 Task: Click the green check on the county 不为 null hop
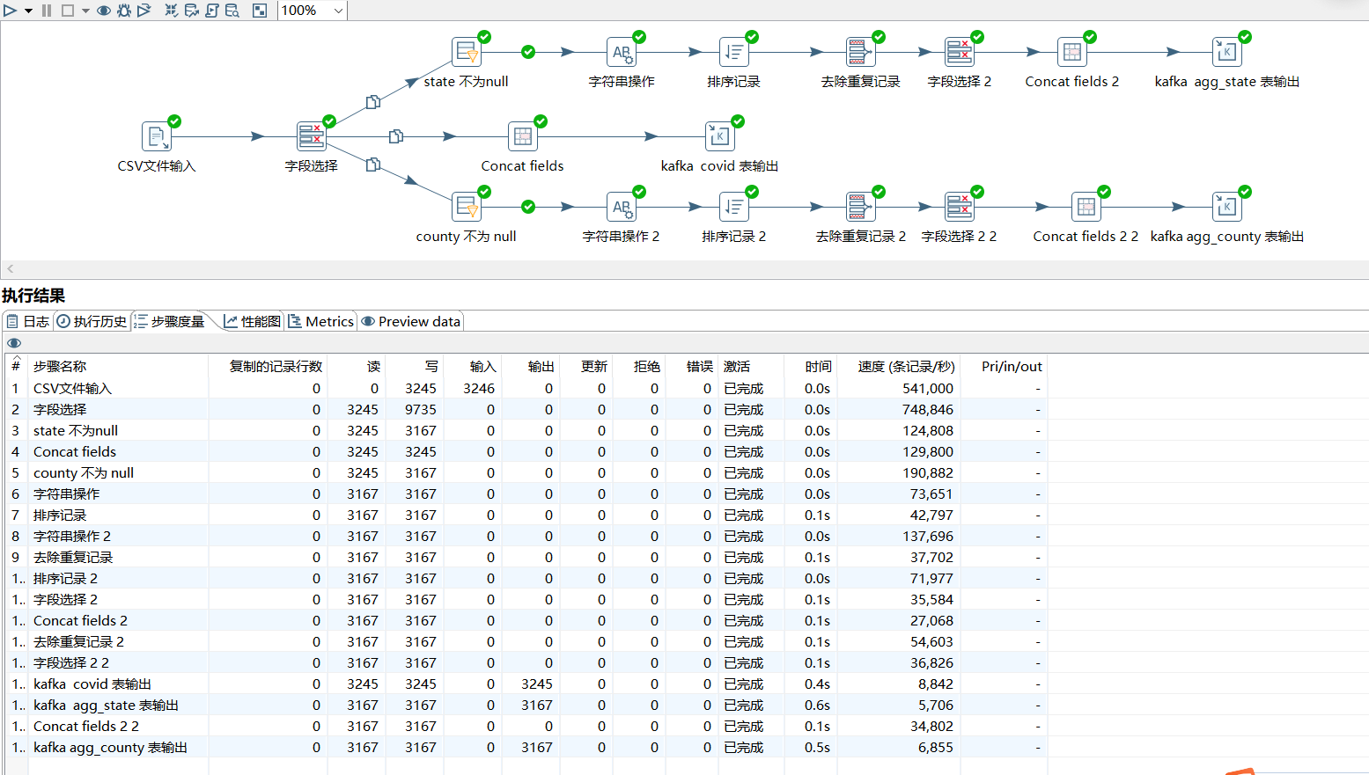tap(528, 207)
